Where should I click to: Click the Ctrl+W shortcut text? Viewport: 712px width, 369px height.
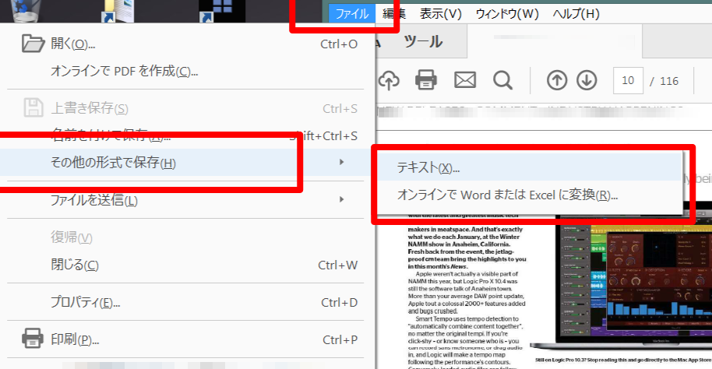point(338,265)
